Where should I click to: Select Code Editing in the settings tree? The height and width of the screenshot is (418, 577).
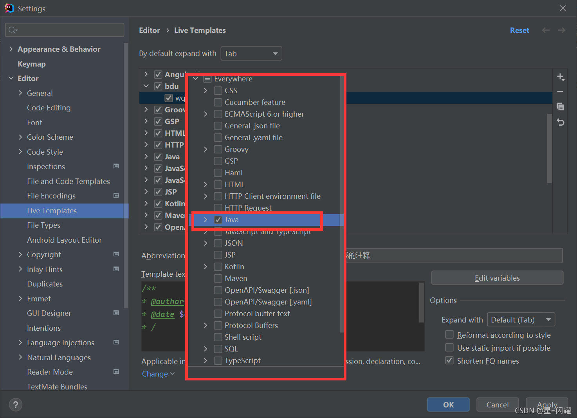click(49, 108)
